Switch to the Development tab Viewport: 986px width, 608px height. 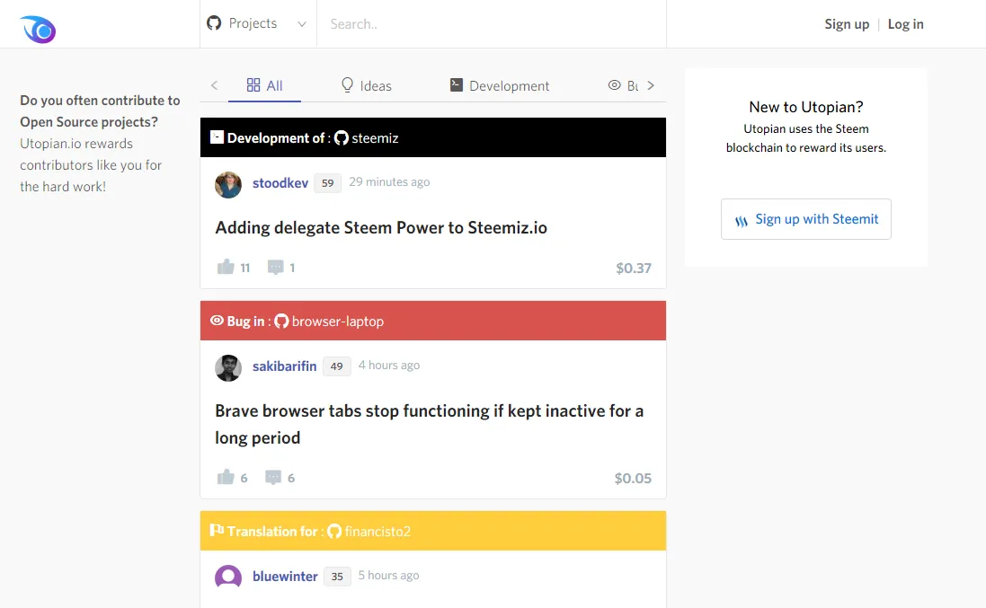[x=499, y=85]
